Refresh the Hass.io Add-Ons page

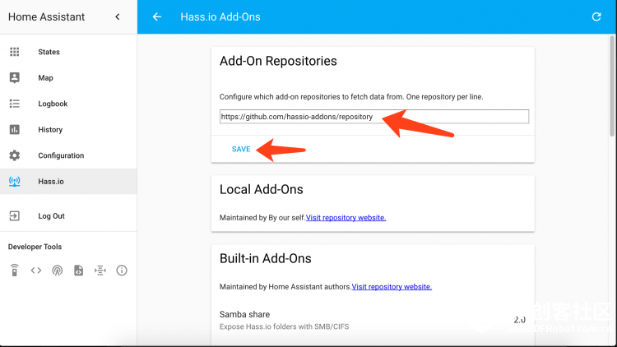coord(596,17)
